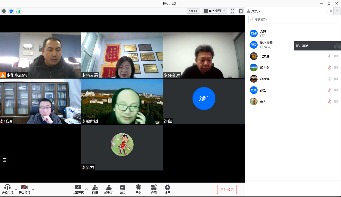This screenshot has width=341, height=197.
Task: Open the 应用 apps menu
Action: 154,189
